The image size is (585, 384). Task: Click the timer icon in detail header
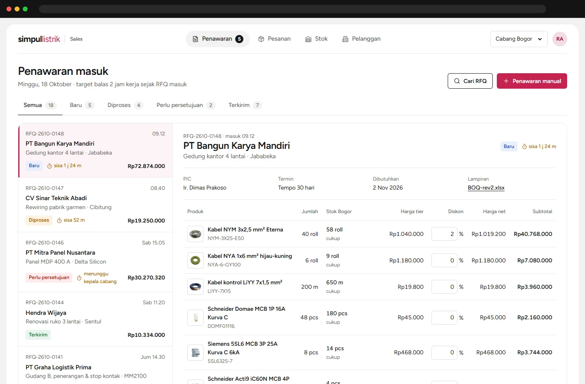click(524, 146)
